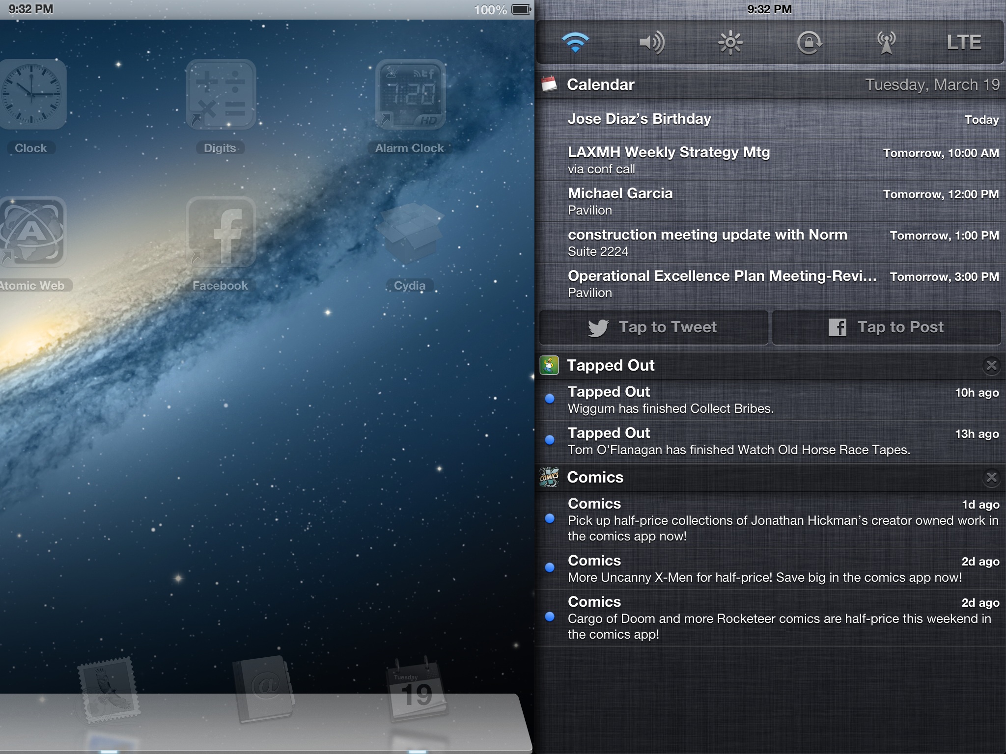
Task: Toggle the personal hotspot antenna icon
Action: click(886, 42)
